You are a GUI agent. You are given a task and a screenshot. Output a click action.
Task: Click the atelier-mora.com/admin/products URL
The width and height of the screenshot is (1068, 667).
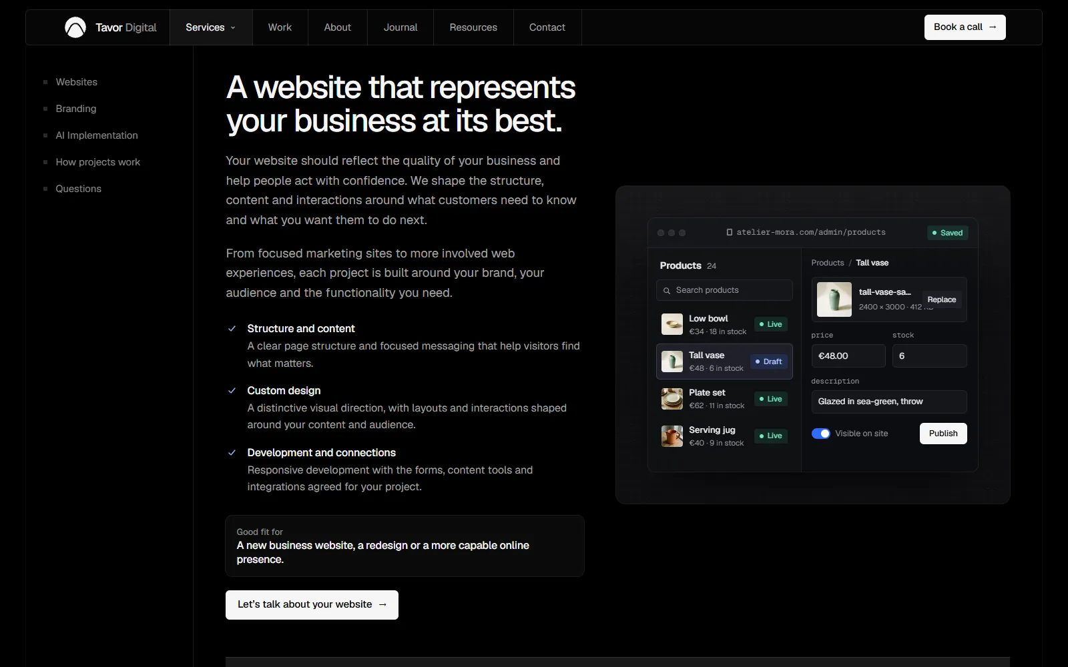coord(811,232)
